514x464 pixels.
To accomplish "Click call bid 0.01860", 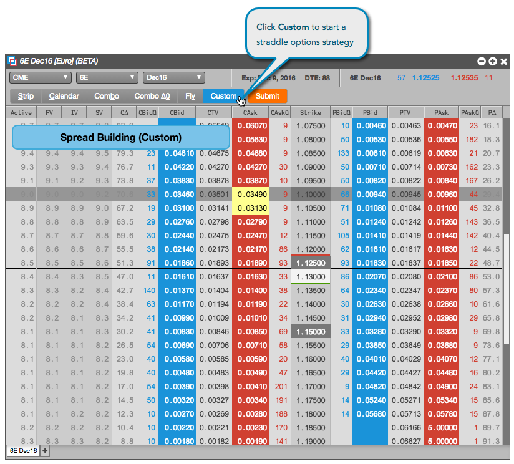I will tap(177, 263).
